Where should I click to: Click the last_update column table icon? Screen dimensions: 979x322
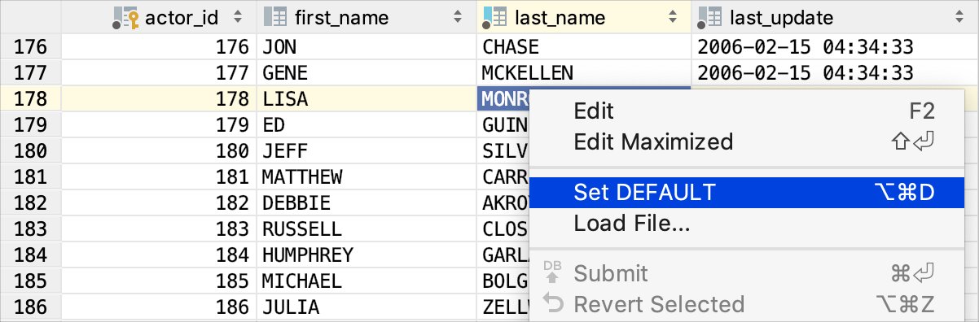(x=711, y=17)
